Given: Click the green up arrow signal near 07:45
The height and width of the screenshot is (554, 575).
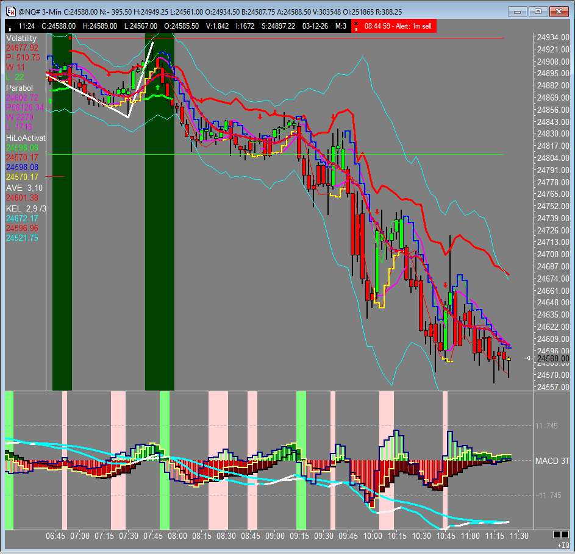Looking at the screenshot, I should click(x=158, y=88).
